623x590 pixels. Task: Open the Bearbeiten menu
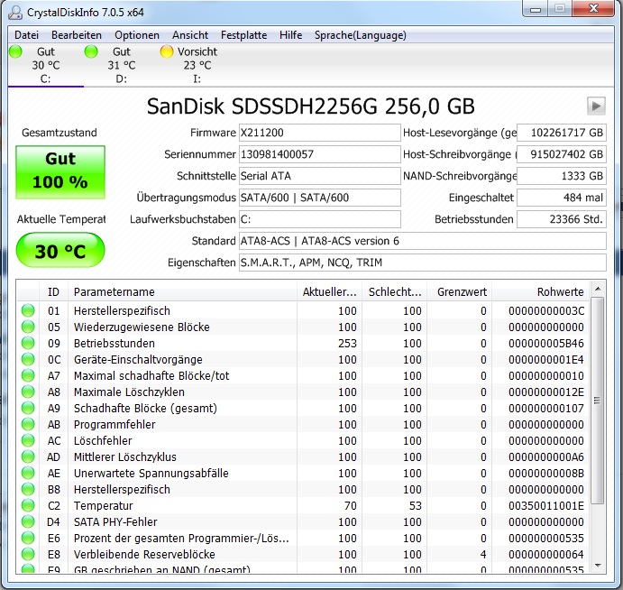tap(77, 35)
